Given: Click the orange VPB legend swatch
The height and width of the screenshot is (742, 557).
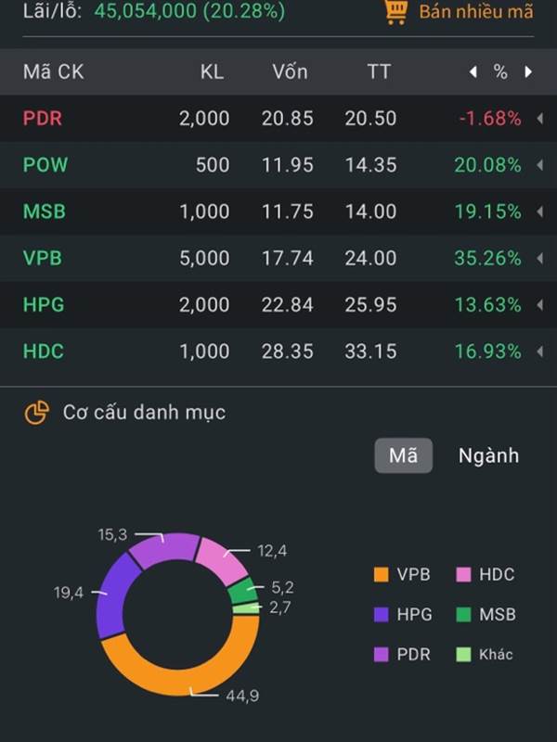Looking at the screenshot, I should tap(382, 574).
